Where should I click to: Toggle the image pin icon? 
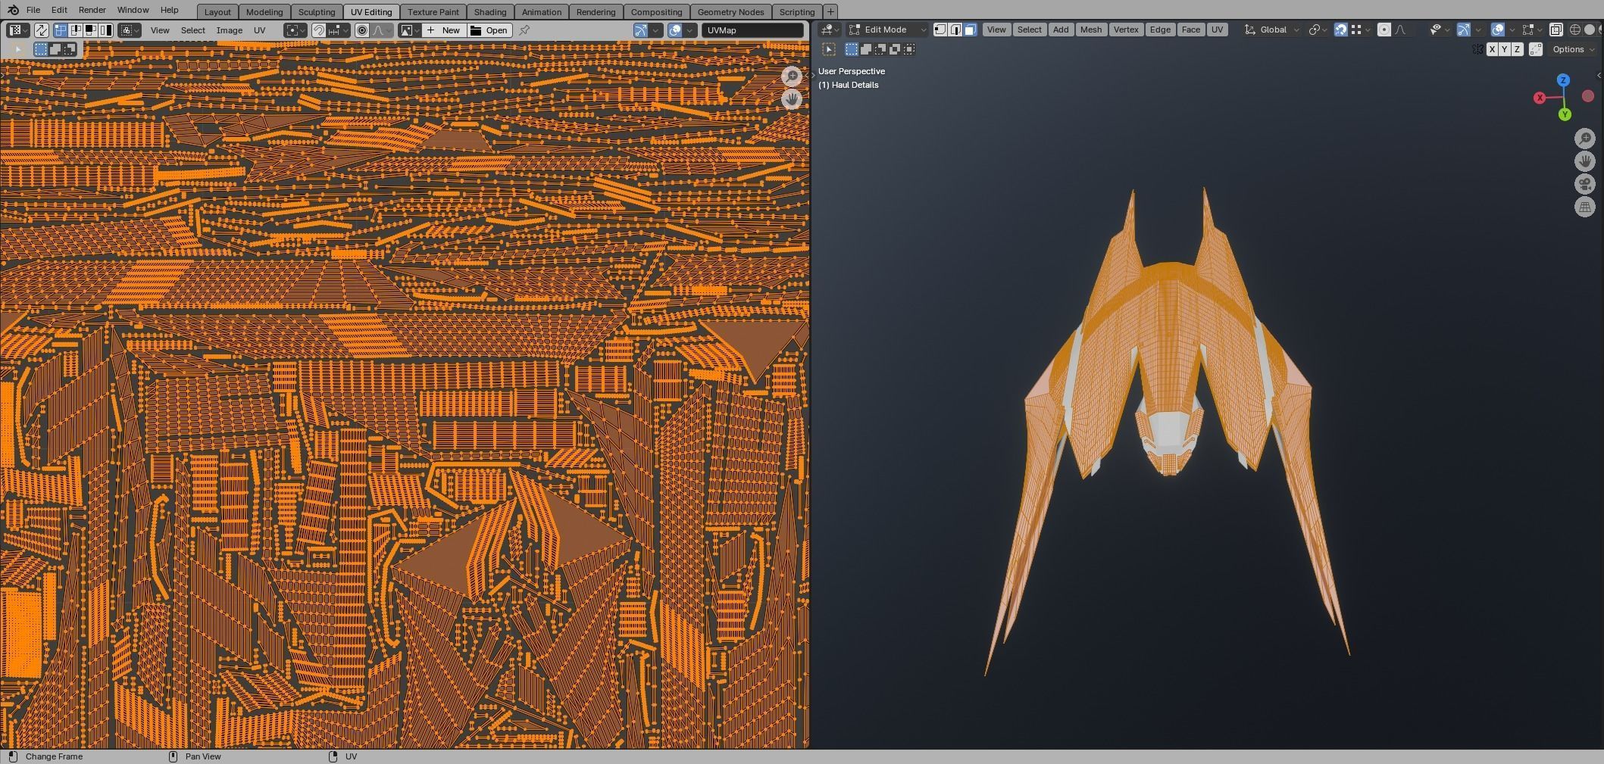click(x=524, y=30)
